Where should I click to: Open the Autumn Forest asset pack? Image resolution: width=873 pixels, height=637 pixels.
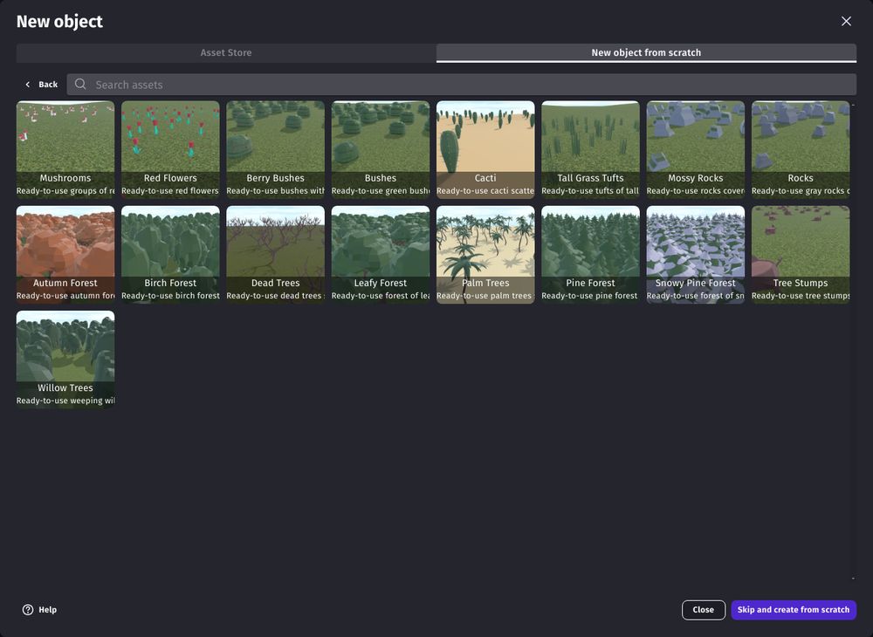coord(65,255)
